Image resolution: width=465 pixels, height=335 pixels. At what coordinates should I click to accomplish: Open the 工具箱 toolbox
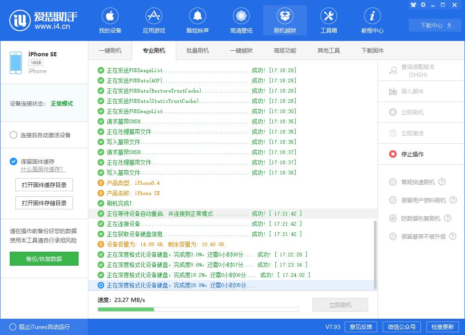pos(329,20)
